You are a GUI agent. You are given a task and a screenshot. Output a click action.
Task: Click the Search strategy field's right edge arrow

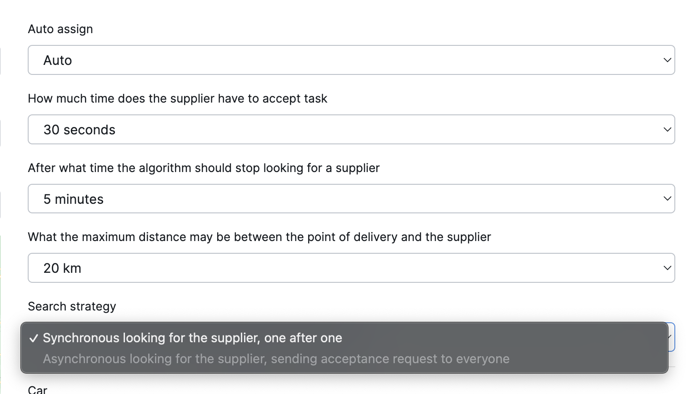coord(671,337)
